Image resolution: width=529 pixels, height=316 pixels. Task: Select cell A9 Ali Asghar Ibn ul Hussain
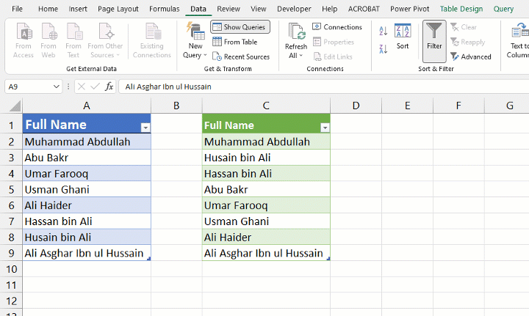tap(87, 253)
